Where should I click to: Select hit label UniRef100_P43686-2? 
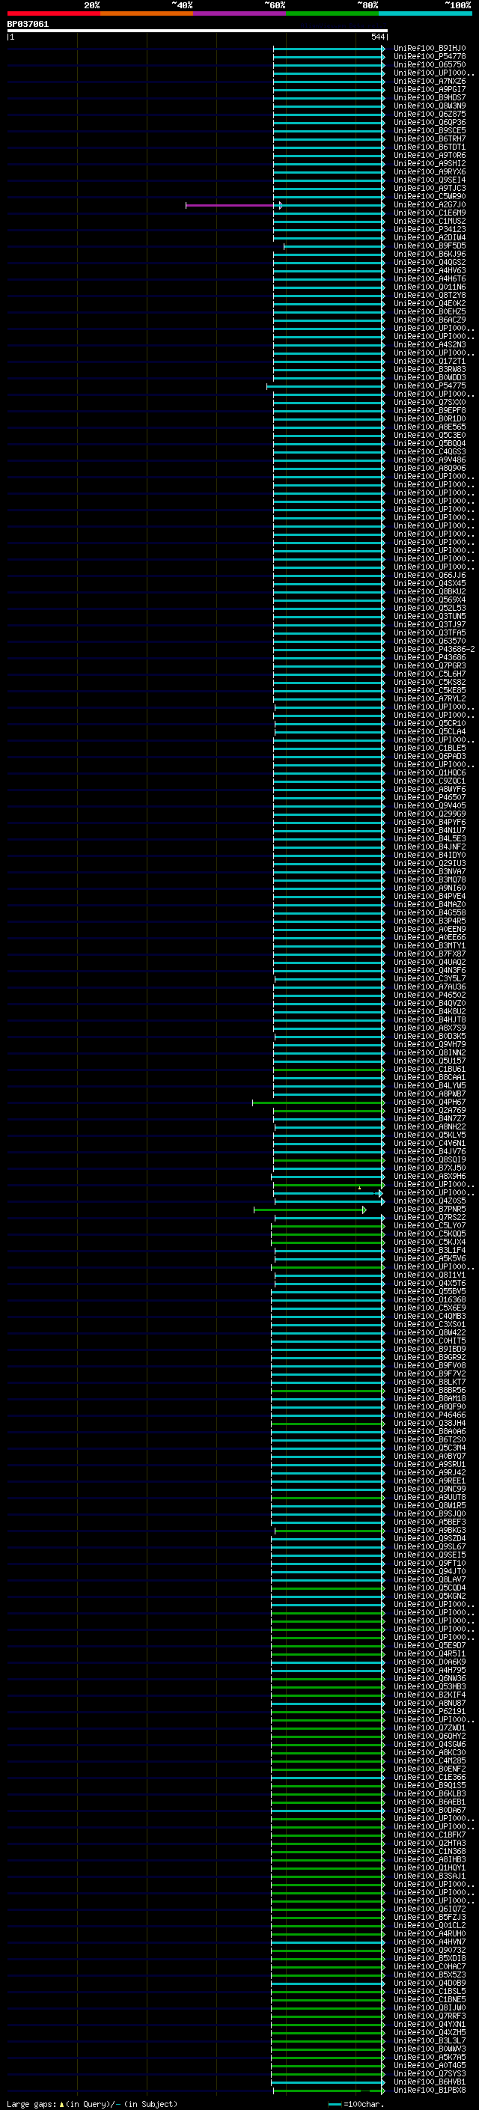coord(434,650)
